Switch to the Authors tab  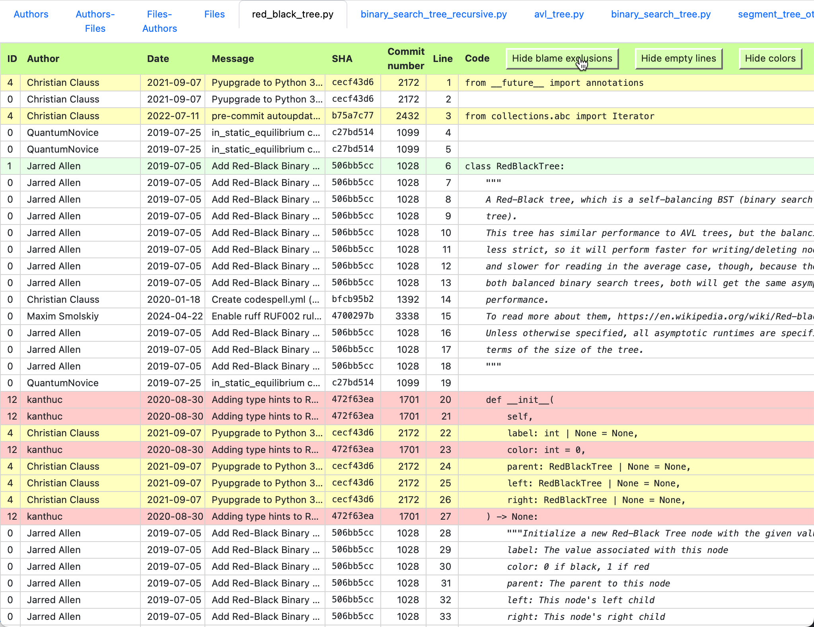point(31,14)
